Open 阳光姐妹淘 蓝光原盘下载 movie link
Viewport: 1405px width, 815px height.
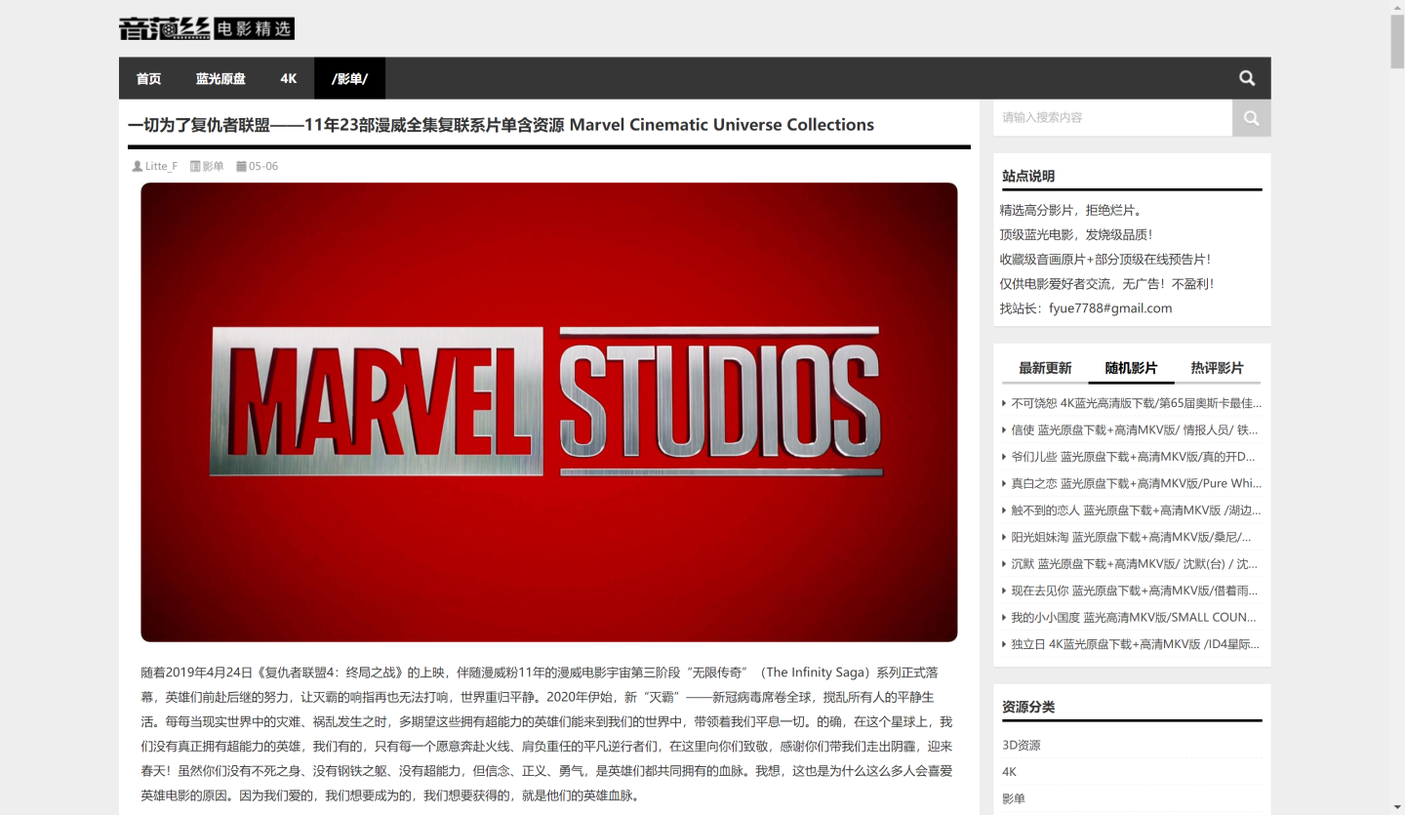coord(1131,537)
